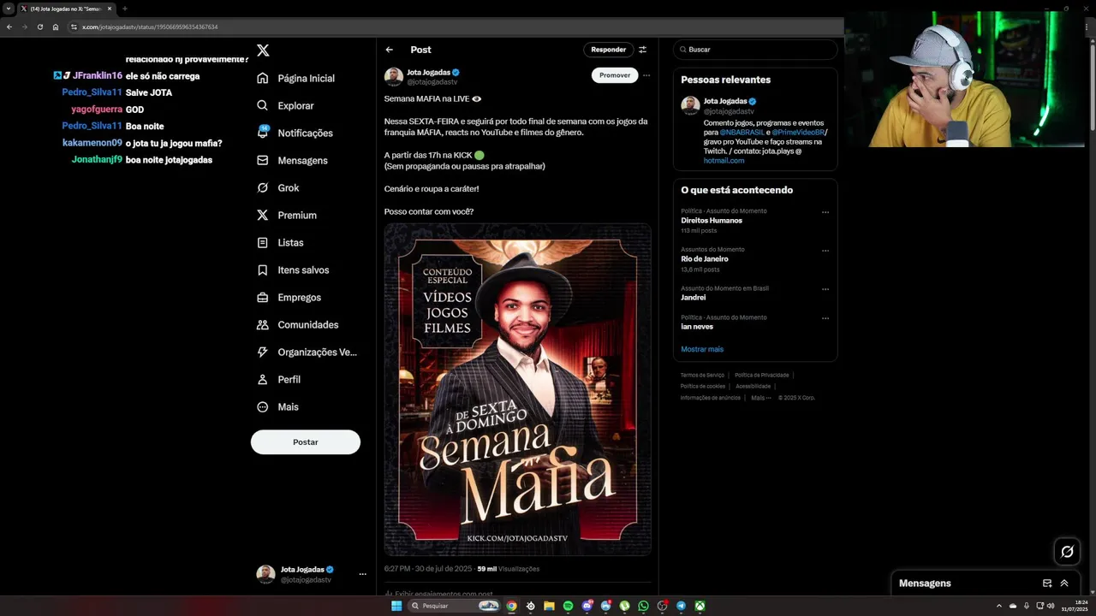Click the Responder button
1096x616 pixels.
click(x=609, y=50)
